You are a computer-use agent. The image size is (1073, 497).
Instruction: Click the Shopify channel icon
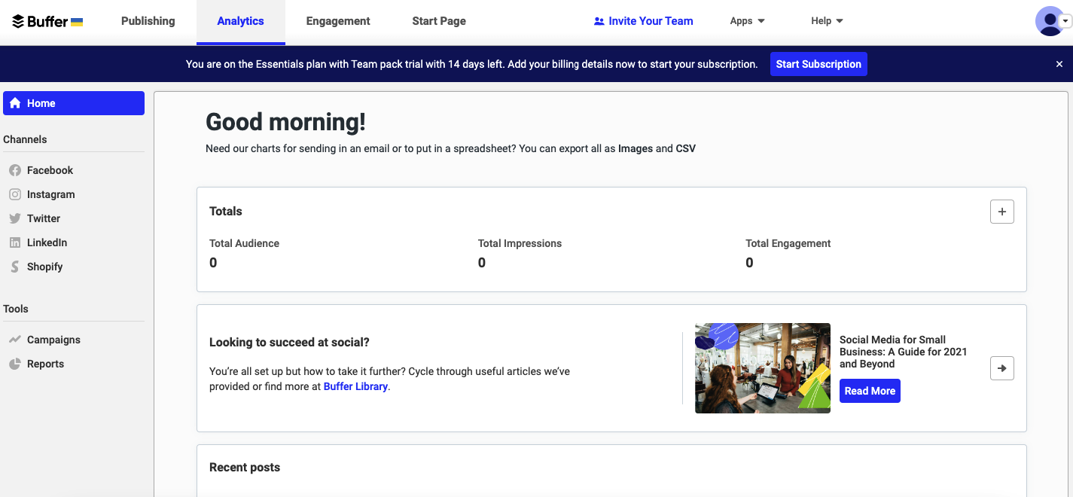15,267
